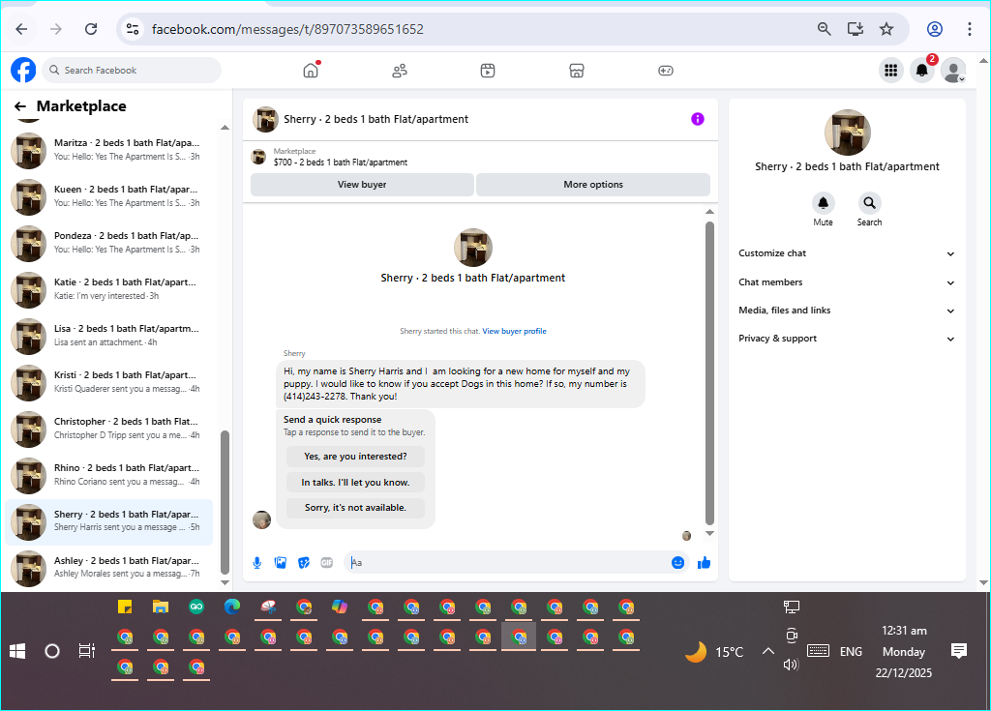This screenshot has width=991, height=711.
Task: Click the Facebook messages URL in address bar
Action: click(287, 29)
